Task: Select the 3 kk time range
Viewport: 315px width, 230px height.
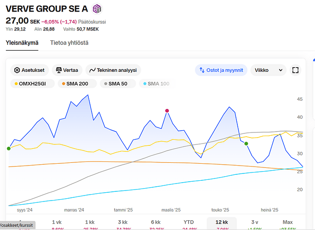Action: 123,222
